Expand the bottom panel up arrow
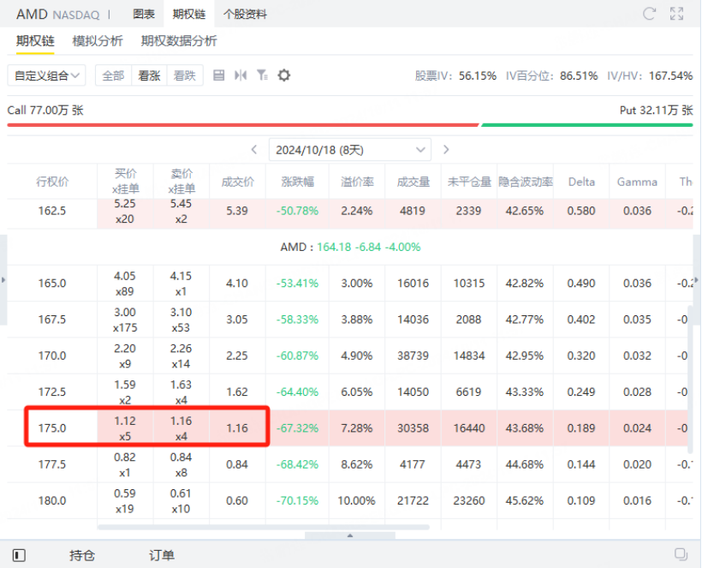The width and height of the screenshot is (702, 568). click(x=350, y=535)
